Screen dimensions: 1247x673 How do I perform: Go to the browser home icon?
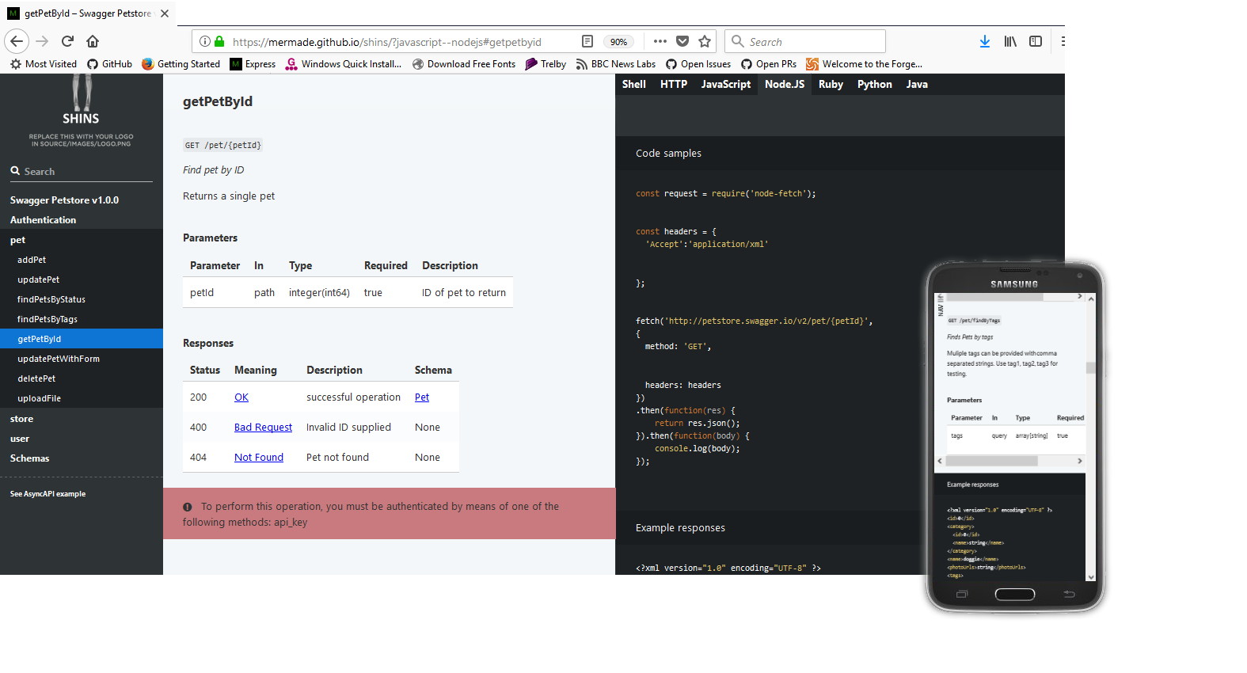93,41
